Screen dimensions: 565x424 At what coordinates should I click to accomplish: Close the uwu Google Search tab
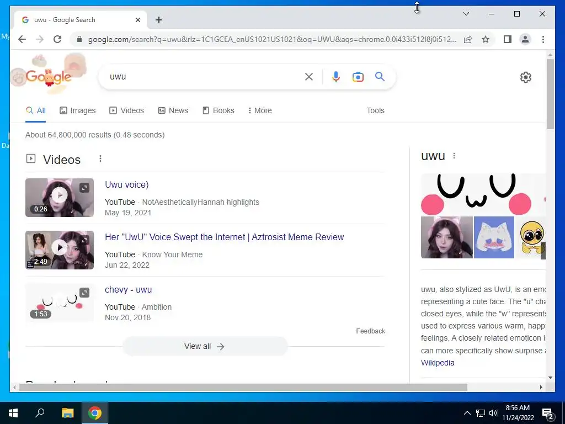137,20
